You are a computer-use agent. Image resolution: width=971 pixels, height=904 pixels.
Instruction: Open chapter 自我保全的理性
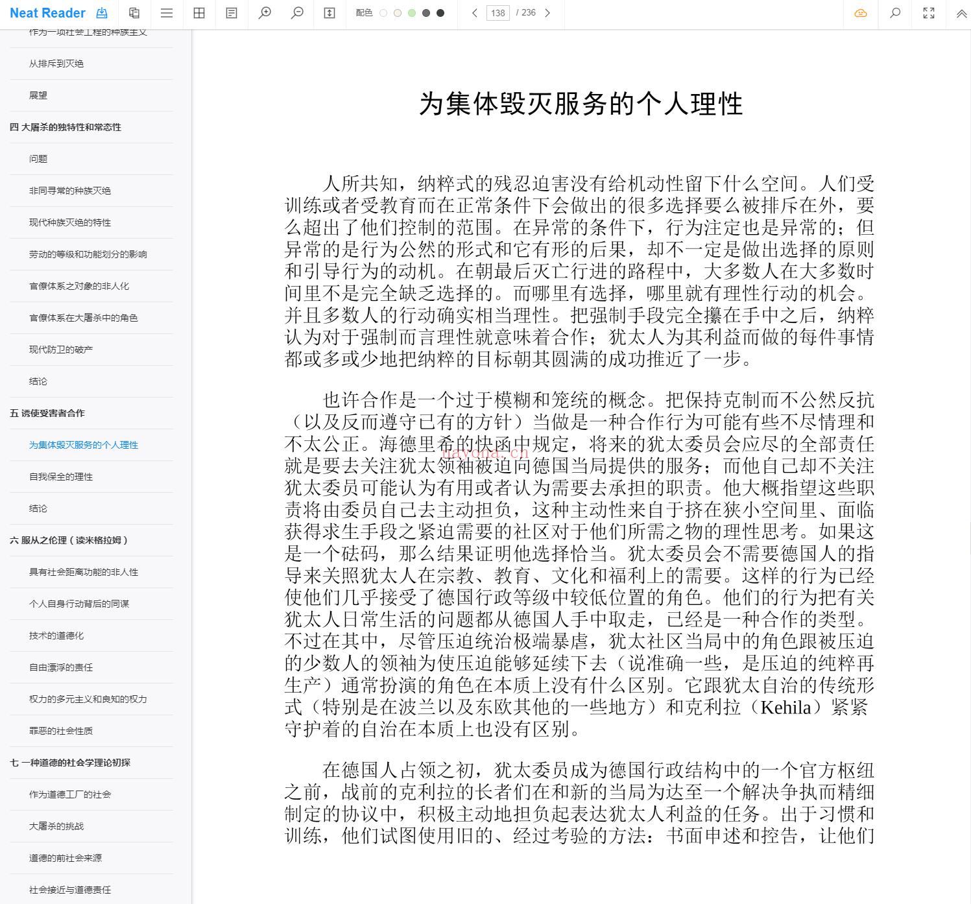click(61, 477)
